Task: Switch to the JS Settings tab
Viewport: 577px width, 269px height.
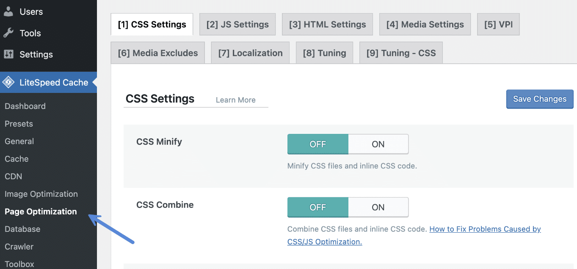Action: [x=237, y=24]
